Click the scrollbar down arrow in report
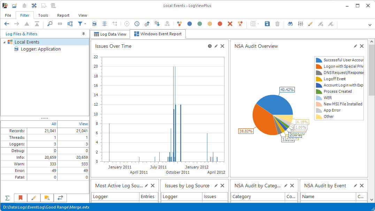The image size is (375, 211). [372, 199]
